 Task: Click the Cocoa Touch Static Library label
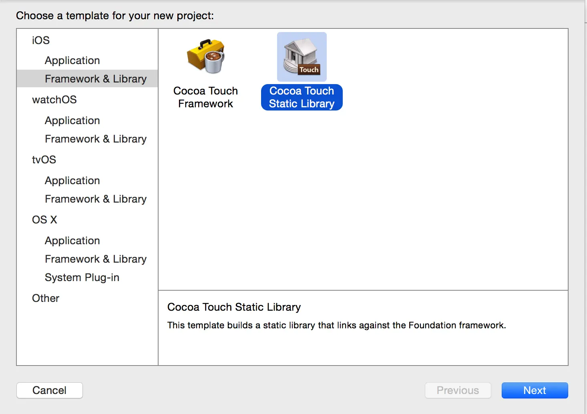(x=302, y=97)
